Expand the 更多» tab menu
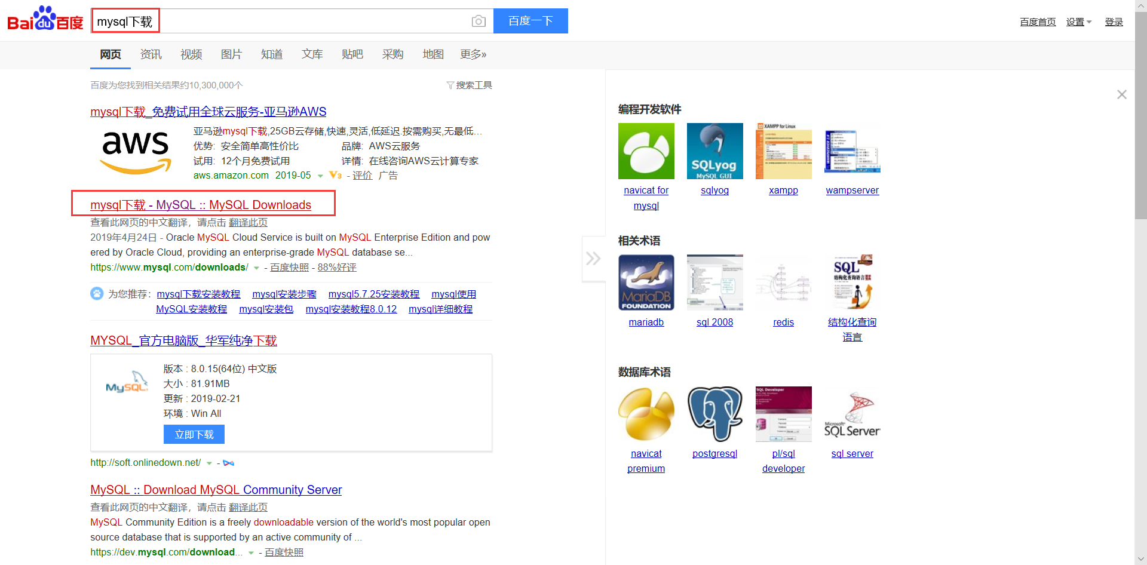1147x565 pixels. [473, 54]
